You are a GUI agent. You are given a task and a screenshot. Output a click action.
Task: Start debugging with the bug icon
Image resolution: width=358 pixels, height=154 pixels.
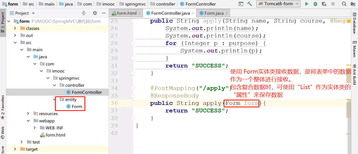pyautogui.click(x=315, y=4)
